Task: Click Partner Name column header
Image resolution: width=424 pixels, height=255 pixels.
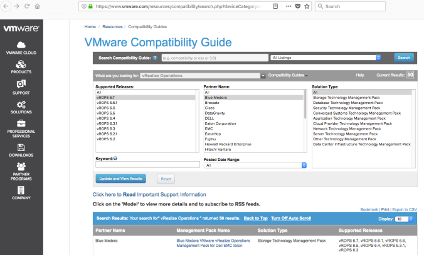Action: (x=110, y=231)
